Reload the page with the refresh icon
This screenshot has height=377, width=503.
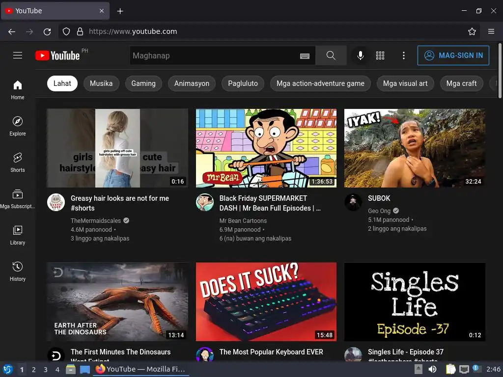click(47, 31)
